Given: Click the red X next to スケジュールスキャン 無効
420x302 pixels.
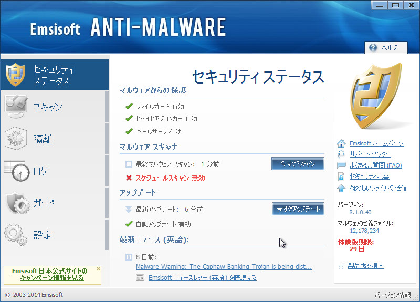Looking at the screenshot, I should point(129,178).
